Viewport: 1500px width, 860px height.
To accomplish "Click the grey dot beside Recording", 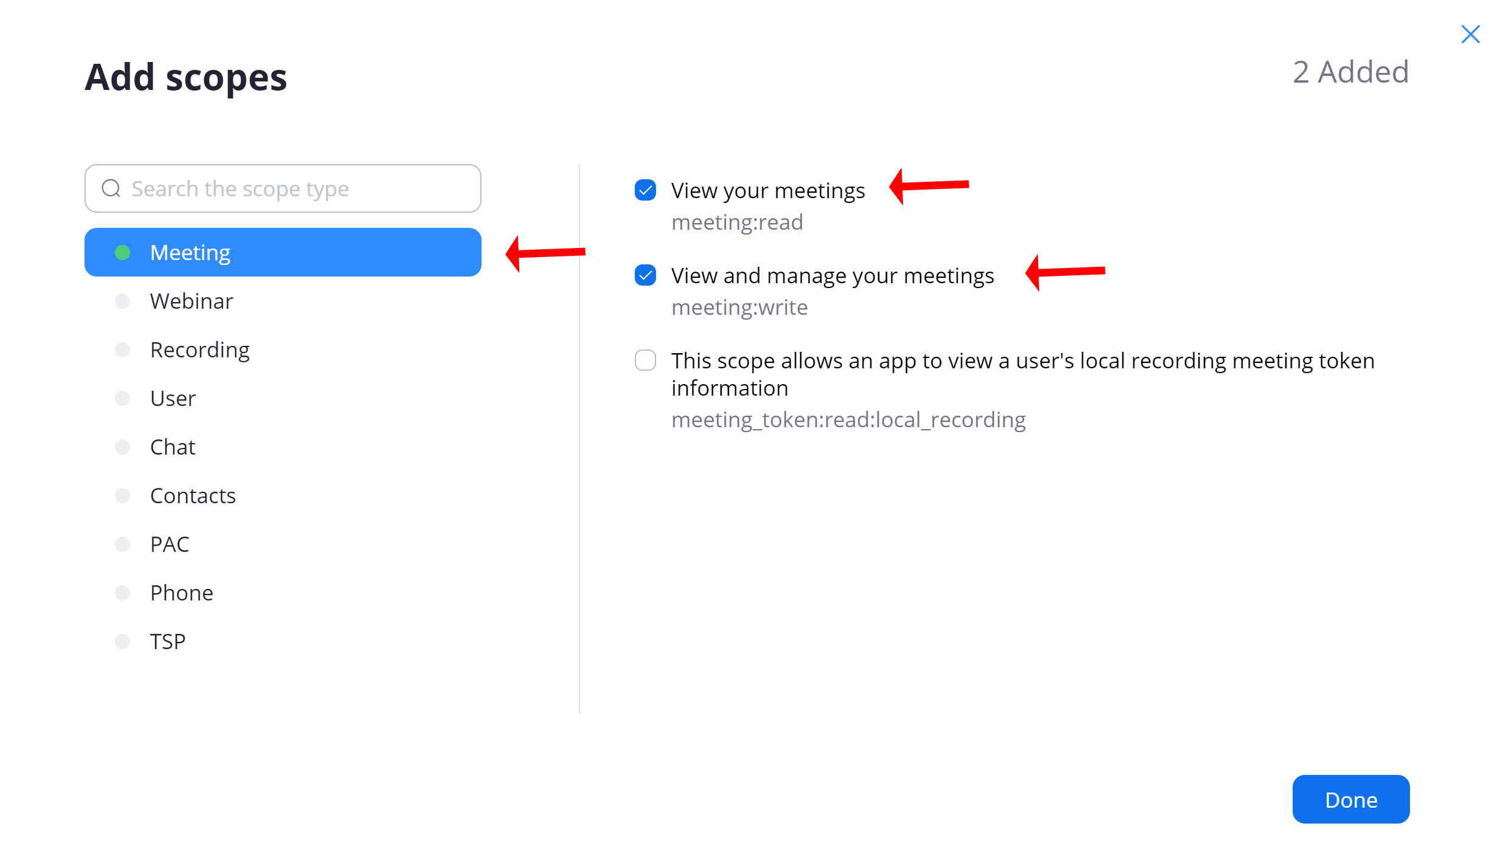I will coord(123,349).
